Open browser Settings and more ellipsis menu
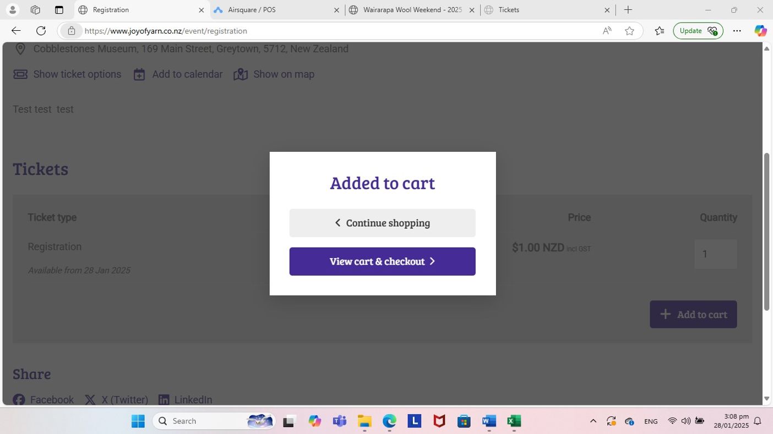Viewport: 773px width, 434px height. click(x=737, y=31)
